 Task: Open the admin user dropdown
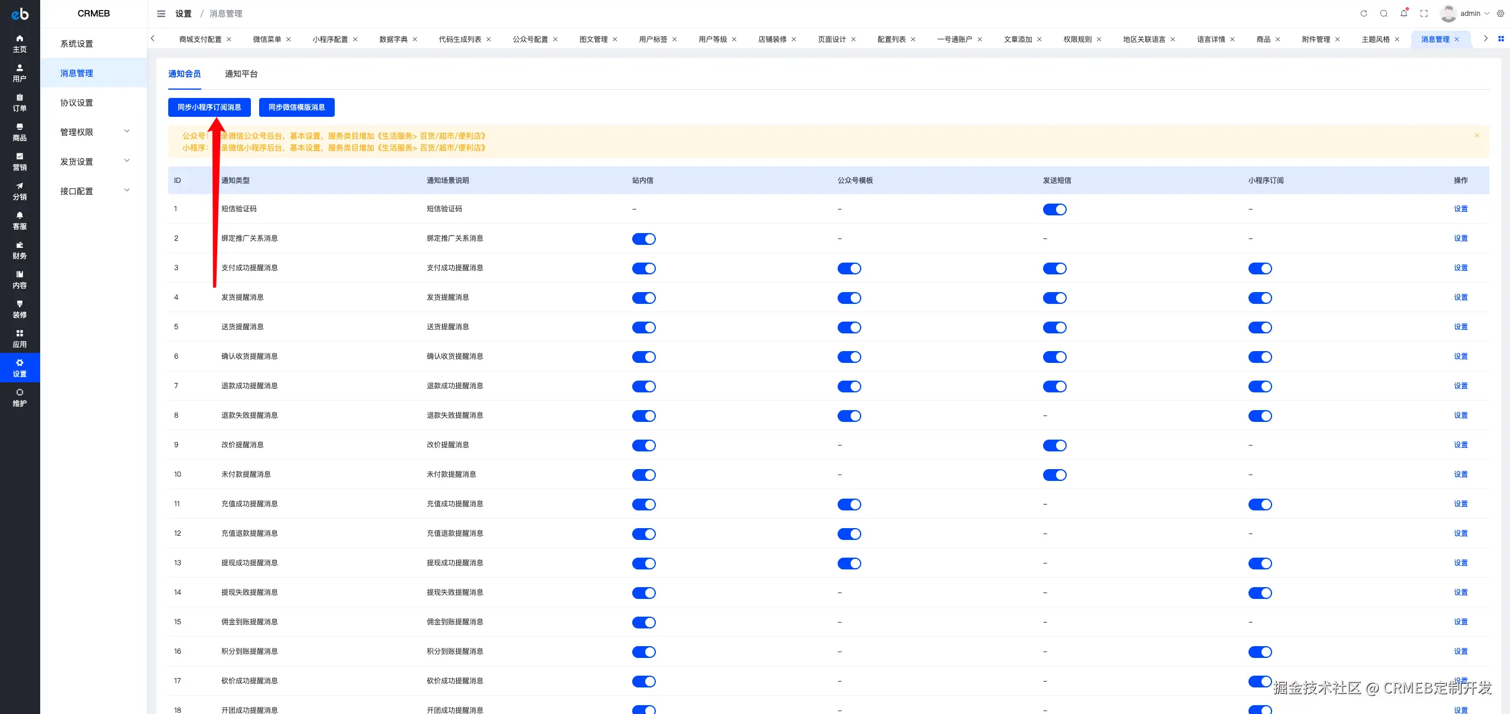pos(1470,14)
